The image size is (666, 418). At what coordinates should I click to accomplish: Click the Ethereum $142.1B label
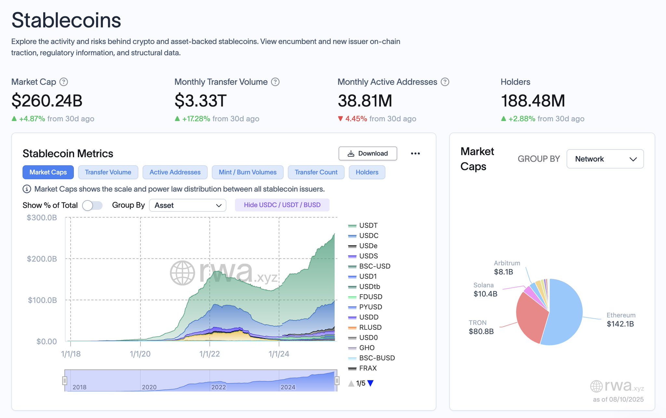[621, 320]
